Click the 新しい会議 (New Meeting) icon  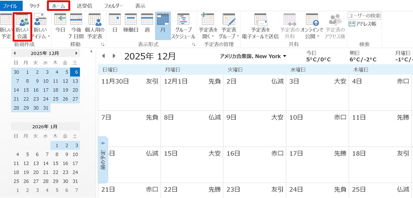23,26
